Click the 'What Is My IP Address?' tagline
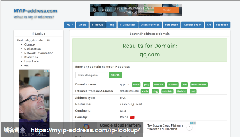Image resolution: width=240 pixels, height=137 pixels. point(34,17)
